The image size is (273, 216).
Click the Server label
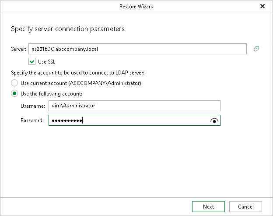[x=19, y=49]
